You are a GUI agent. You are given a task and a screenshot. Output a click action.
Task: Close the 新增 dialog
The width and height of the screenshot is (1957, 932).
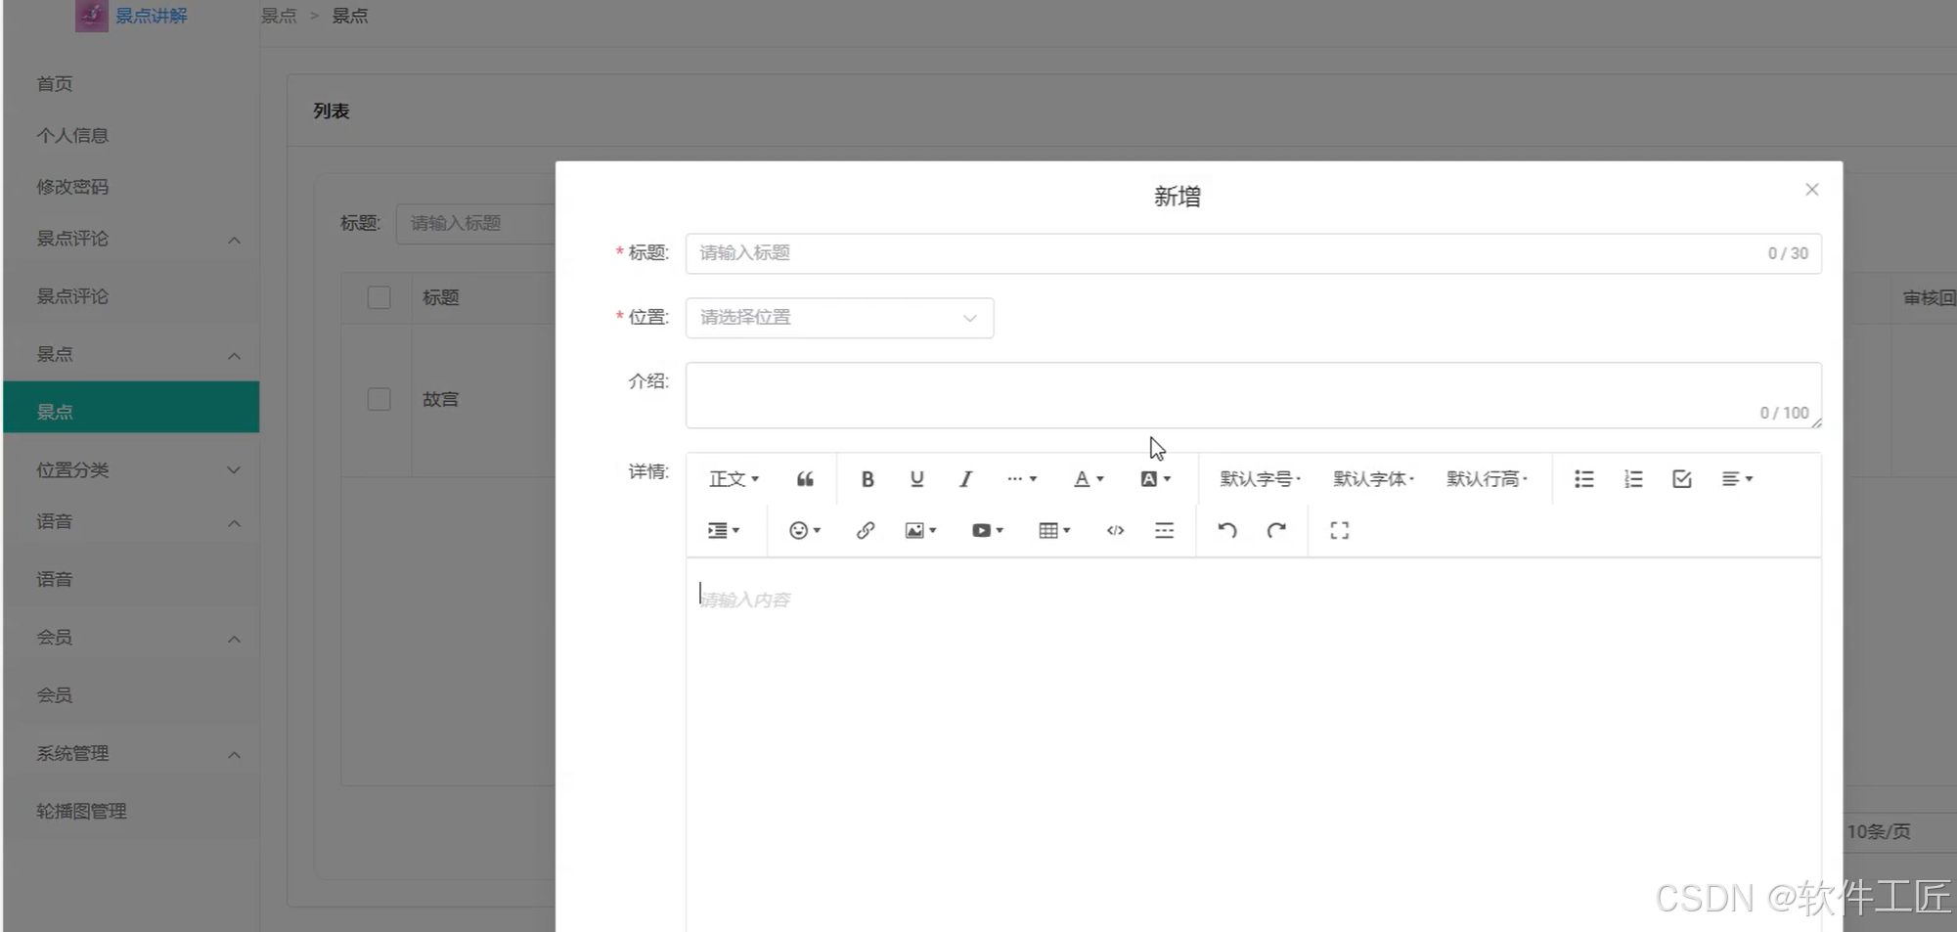(x=1811, y=190)
